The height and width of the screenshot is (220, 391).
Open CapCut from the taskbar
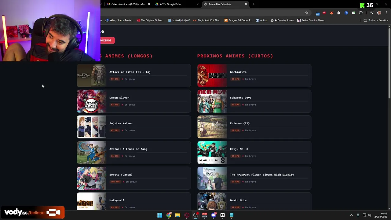222,215
